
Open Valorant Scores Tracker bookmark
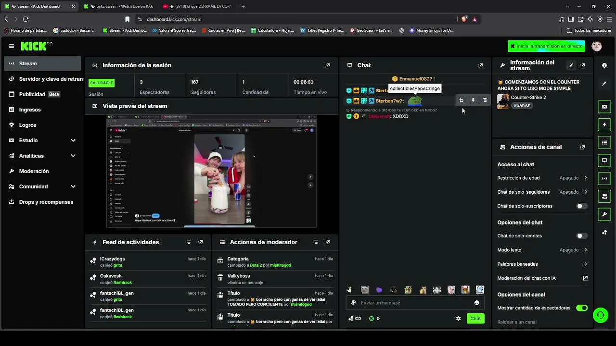click(x=173, y=30)
